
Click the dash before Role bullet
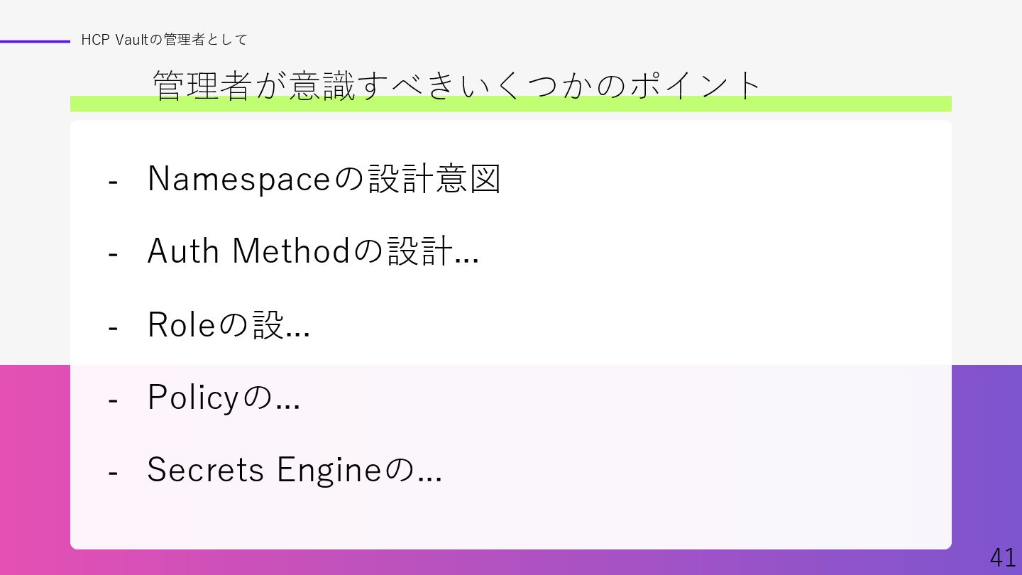pos(113,327)
